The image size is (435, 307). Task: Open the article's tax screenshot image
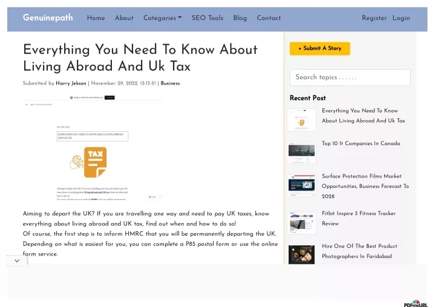point(93,147)
